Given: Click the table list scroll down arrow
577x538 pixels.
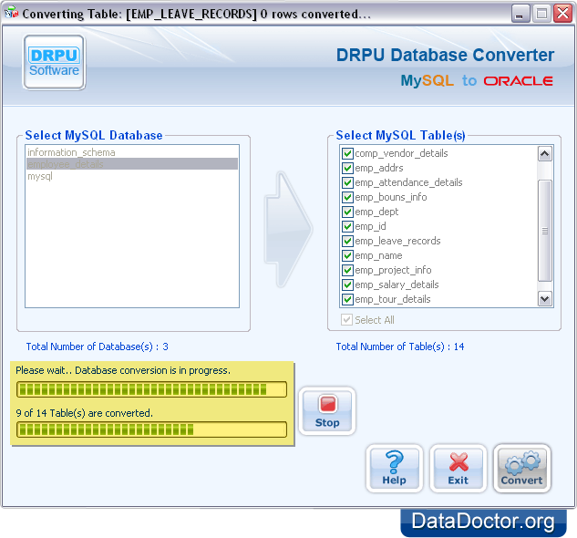Looking at the screenshot, I should click(544, 299).
